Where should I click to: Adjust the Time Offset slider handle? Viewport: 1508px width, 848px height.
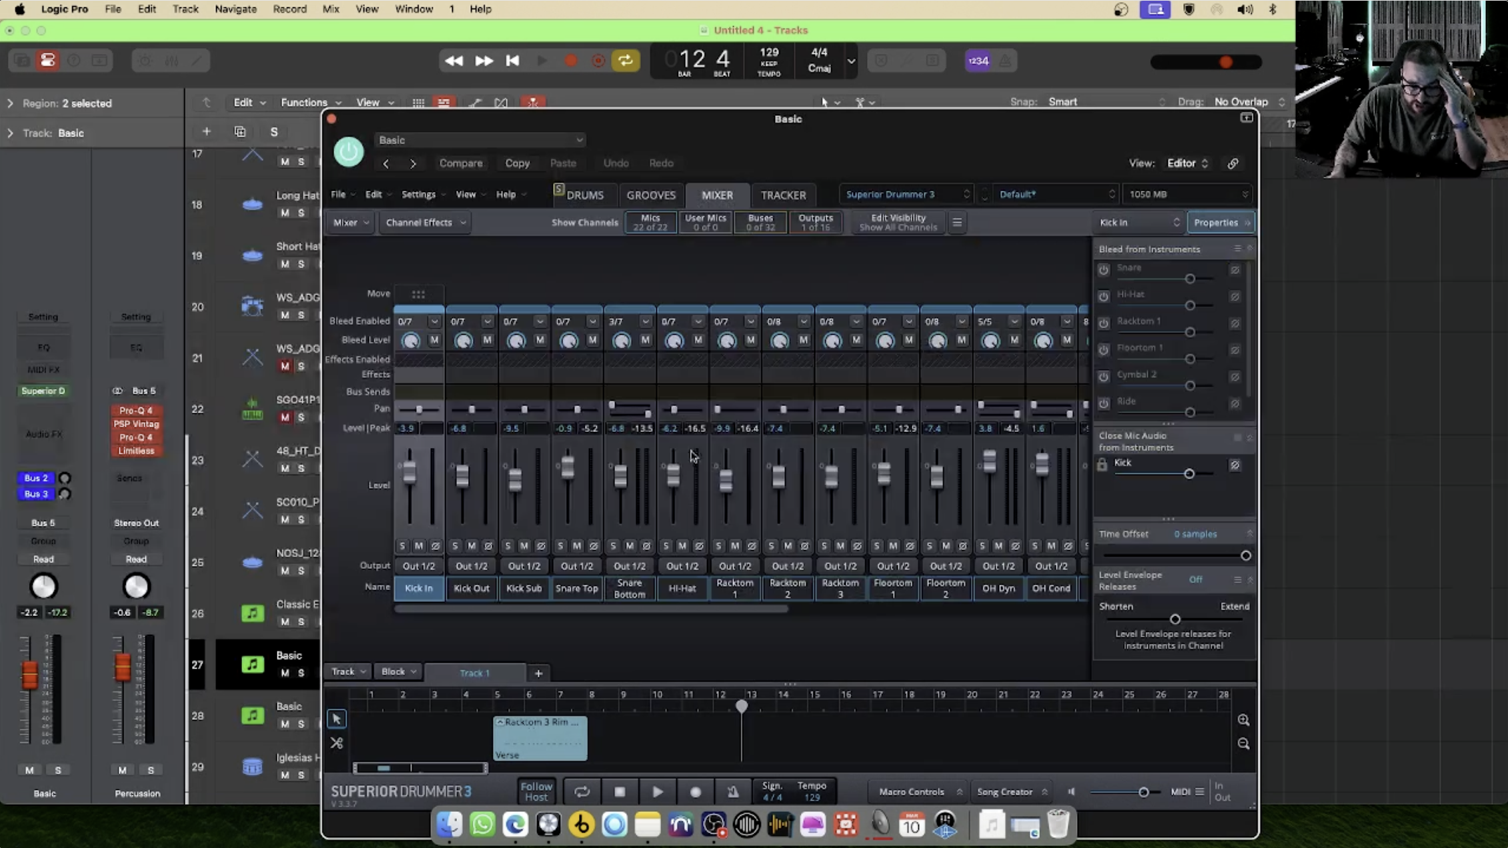click(x=1245, y=555)
